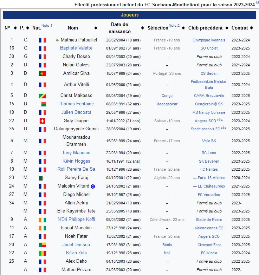Sort by Sélection column arrows
The width and height of the screenshot is (259, 275).
coord(183,28)
